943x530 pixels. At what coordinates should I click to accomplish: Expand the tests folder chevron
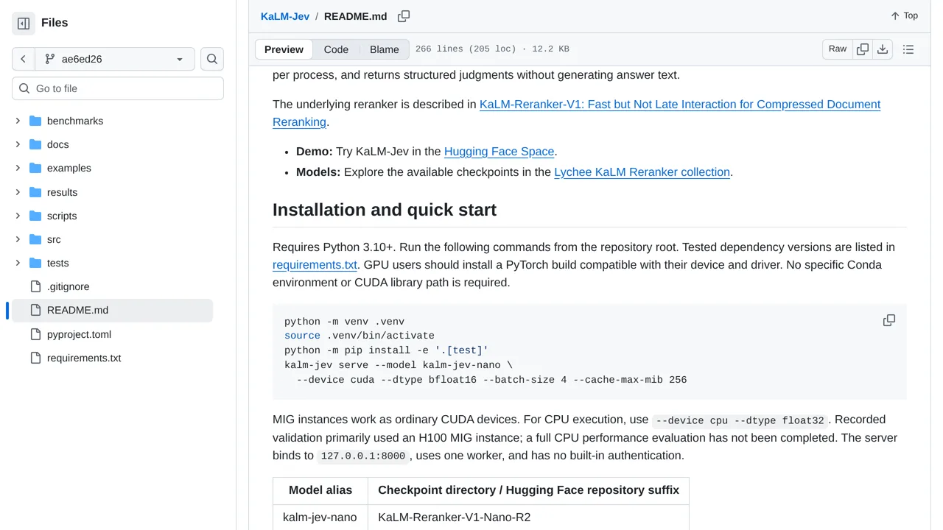click(18, 263)
